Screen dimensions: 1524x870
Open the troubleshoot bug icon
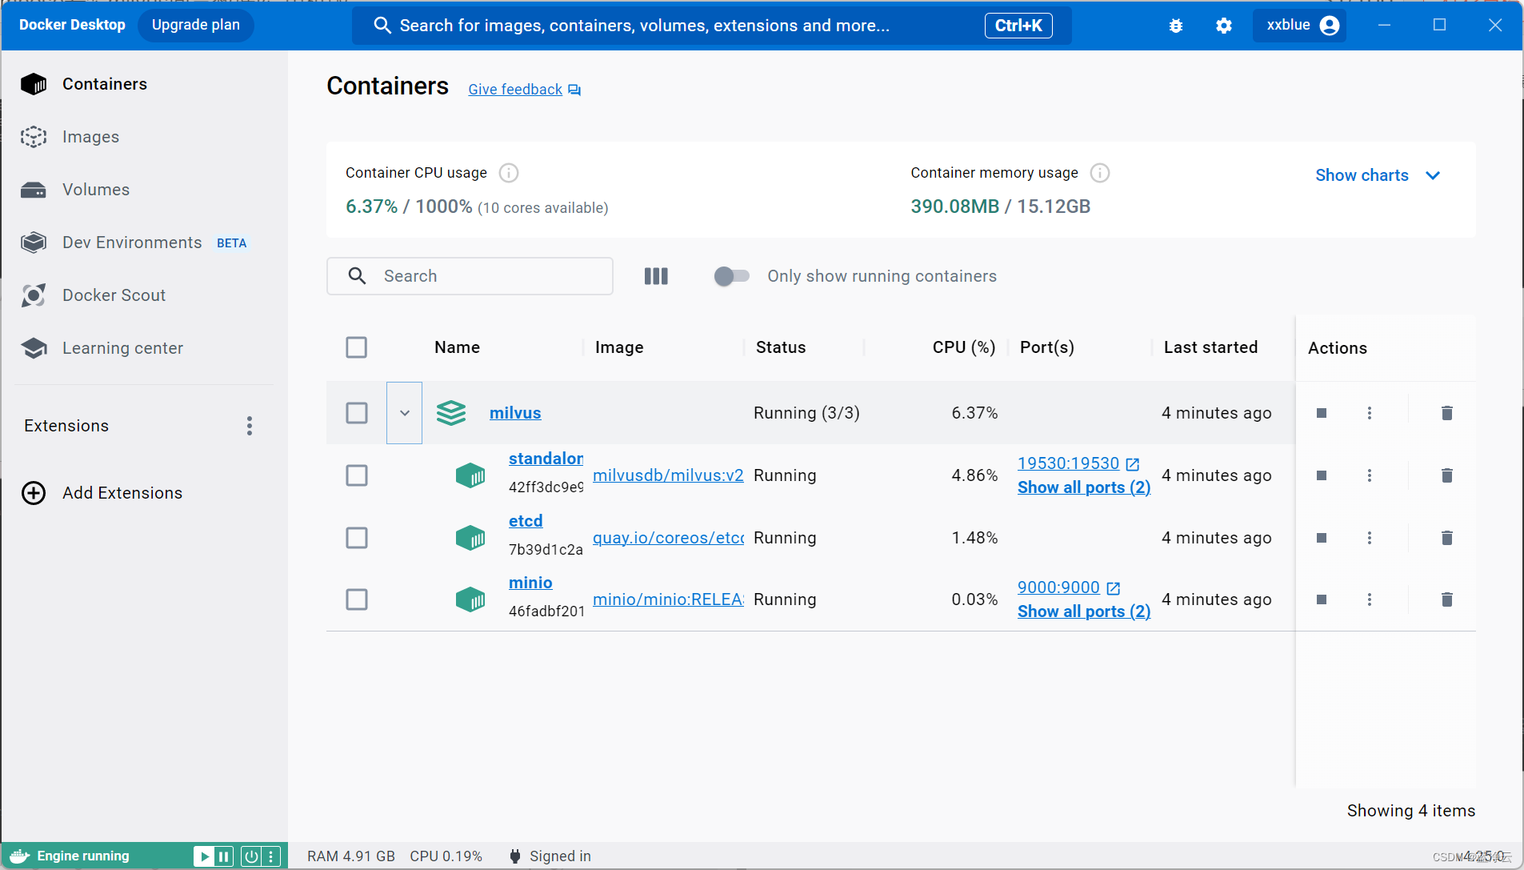[x=1176, y=26]
